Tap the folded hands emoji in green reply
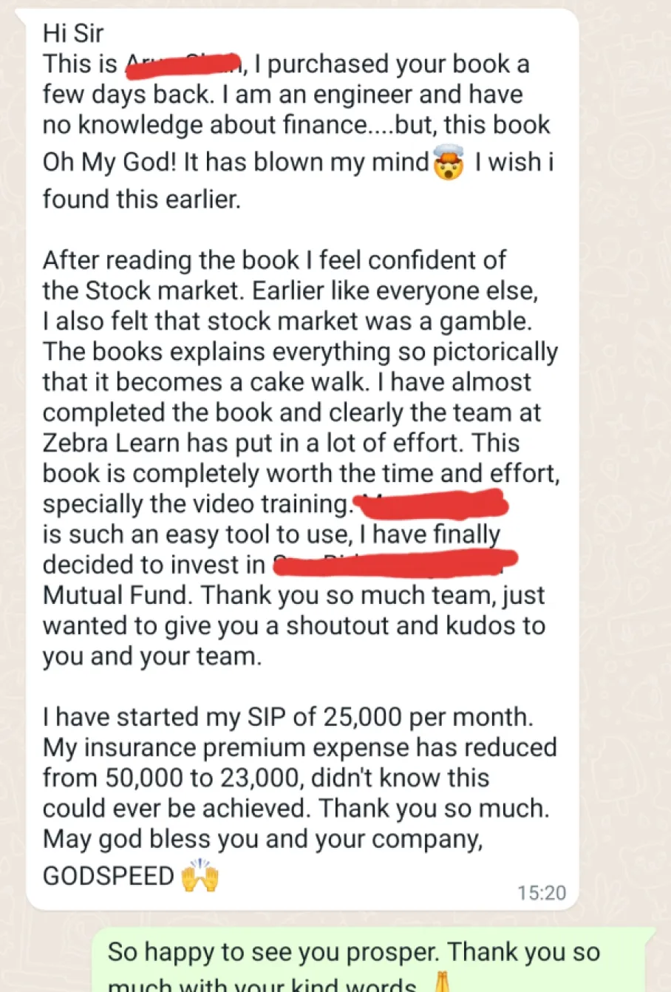671x992 pixels. [x=443, y=983]
